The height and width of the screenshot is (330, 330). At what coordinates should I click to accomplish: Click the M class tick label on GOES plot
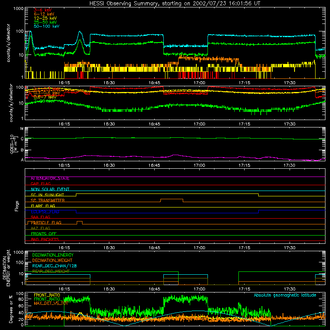pos(22,129)
